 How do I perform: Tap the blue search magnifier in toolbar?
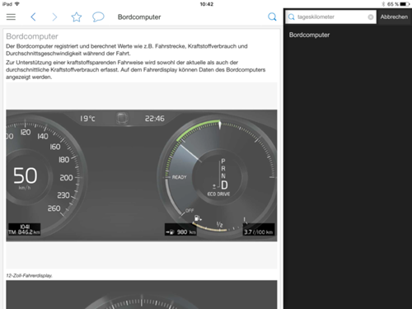[x=272, y=16]
